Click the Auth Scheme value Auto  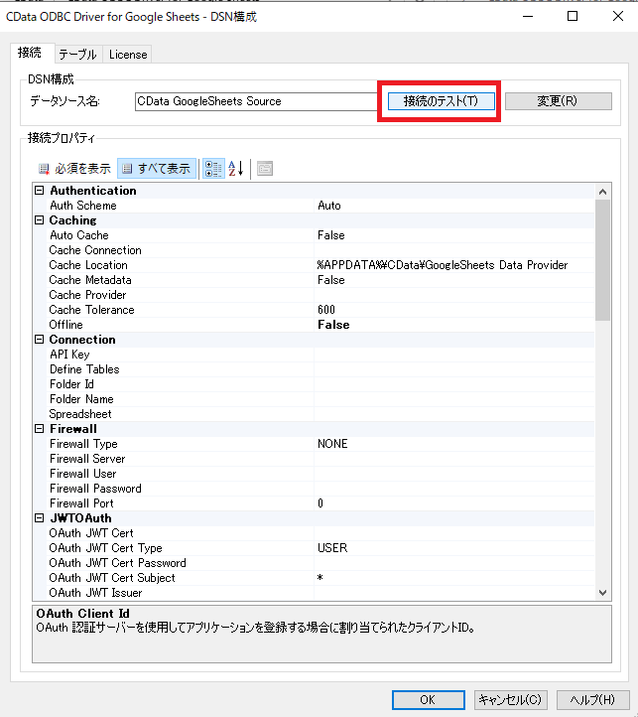[x=329, y=206]
